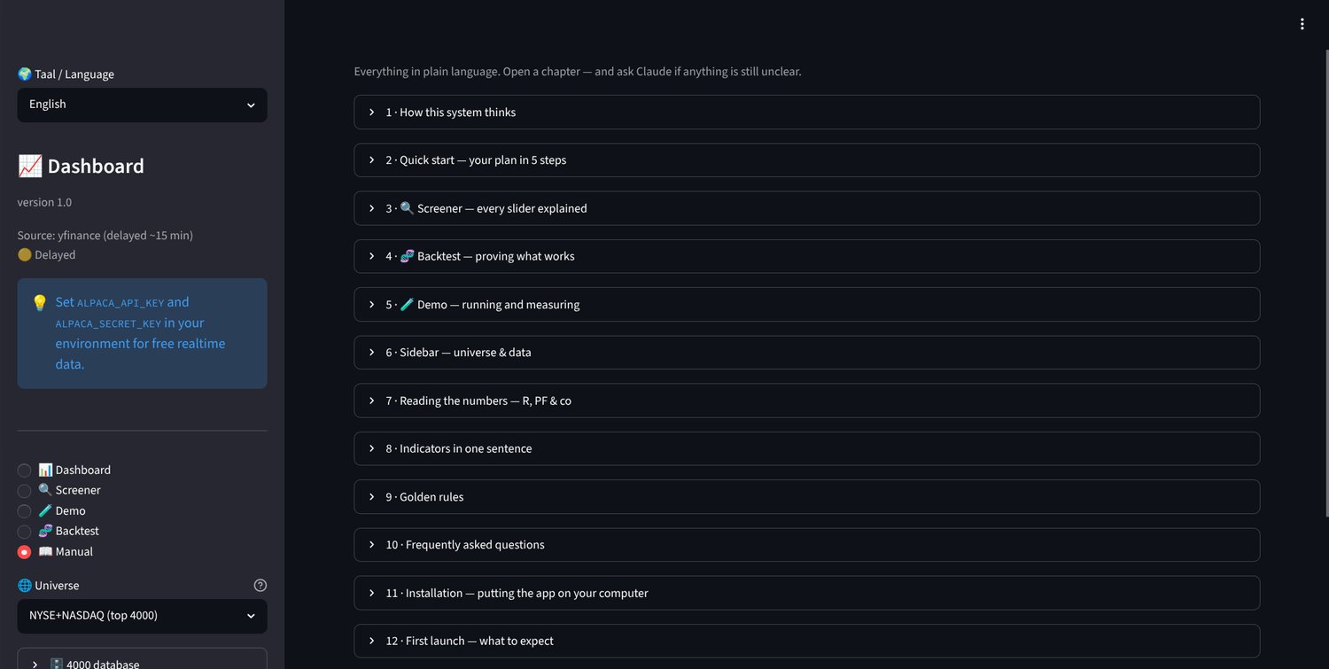
Task: Click the chart icon beside Dashboard title
Action: tap(29, 166)
